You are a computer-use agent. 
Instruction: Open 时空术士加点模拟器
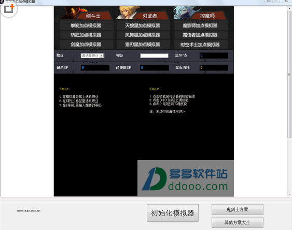click(200, 45)
